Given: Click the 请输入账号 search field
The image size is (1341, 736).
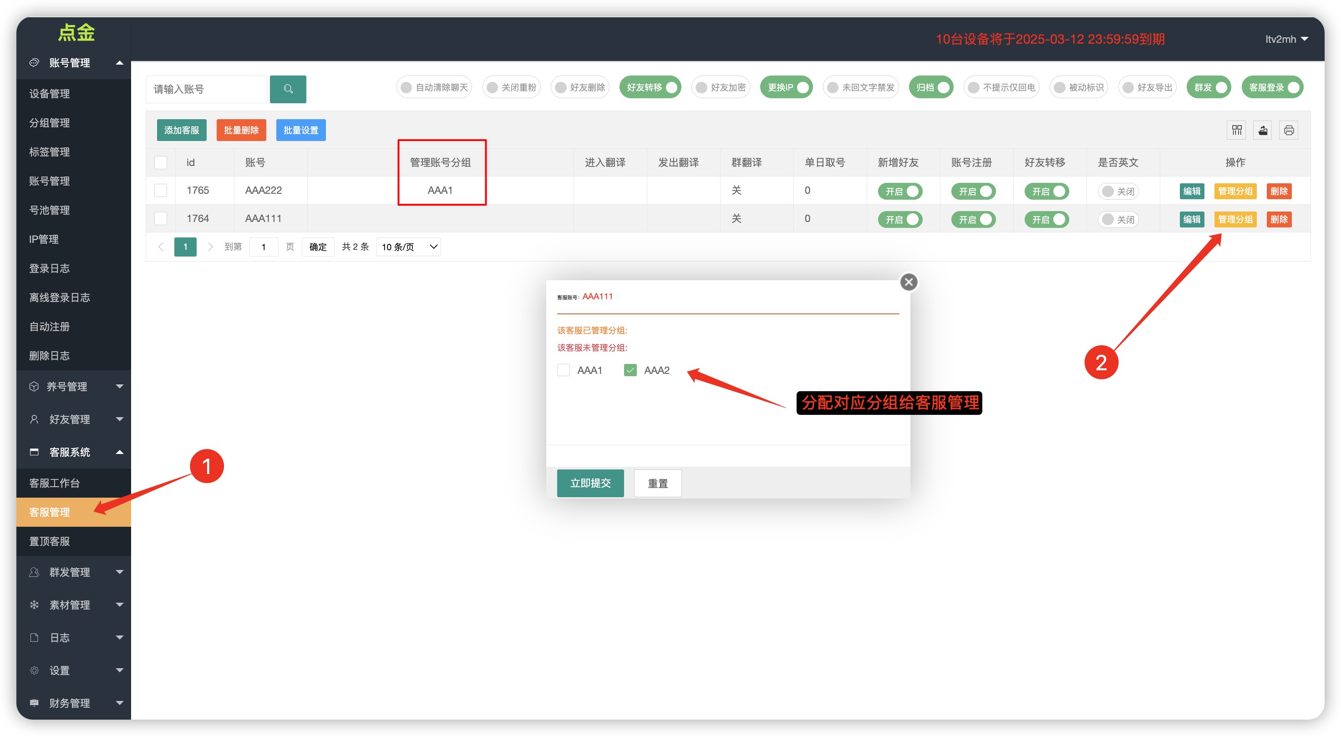Looking at the screenshot, I should [206, 89].
